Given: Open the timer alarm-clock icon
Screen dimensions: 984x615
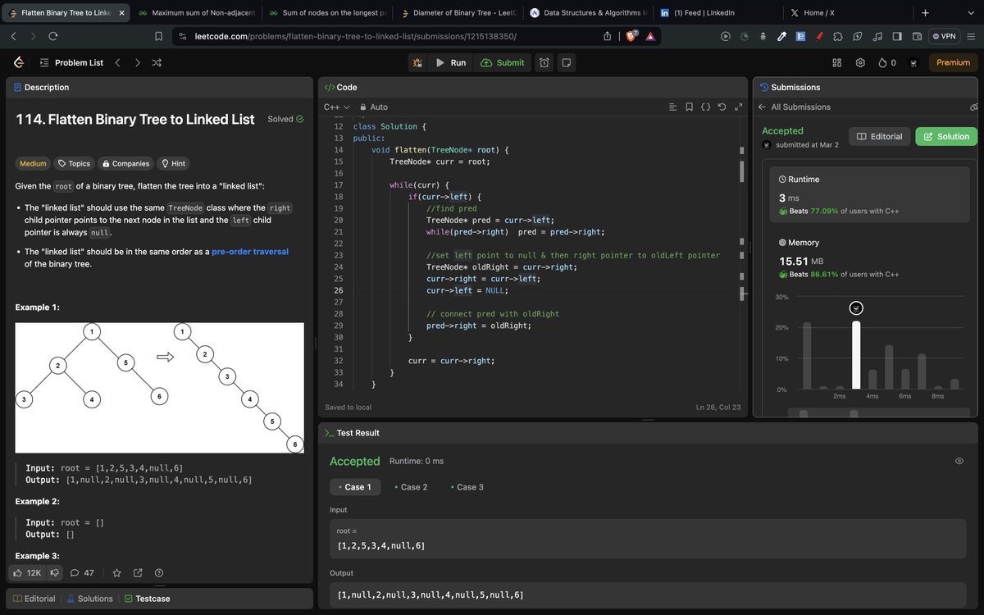Looking at the screenshot, I should pyautogui.click(x=544, y=62).
